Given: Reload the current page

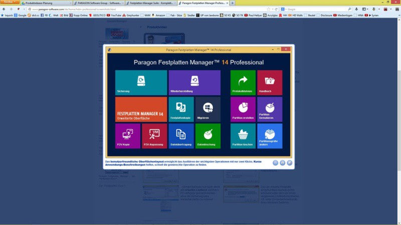Looking at the screenshot, I should pyautogui.click(x=276, y=9).
